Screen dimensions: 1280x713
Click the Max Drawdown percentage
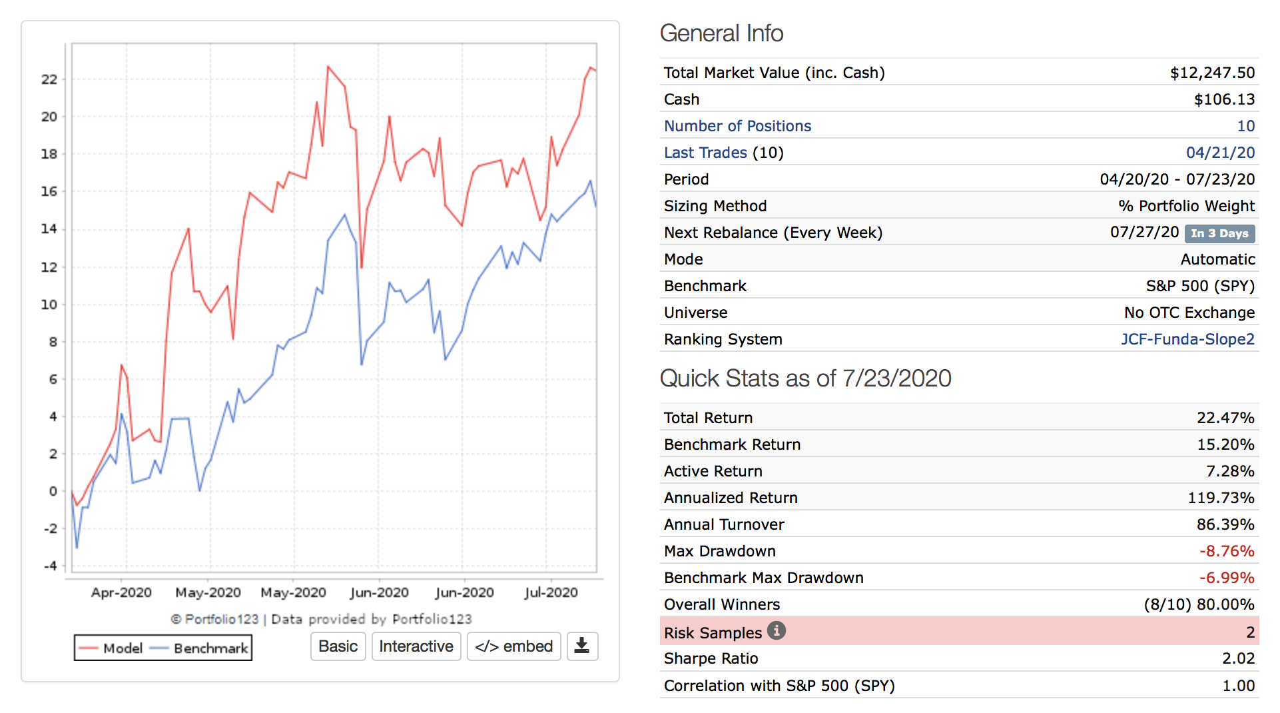pos(1227,551)
